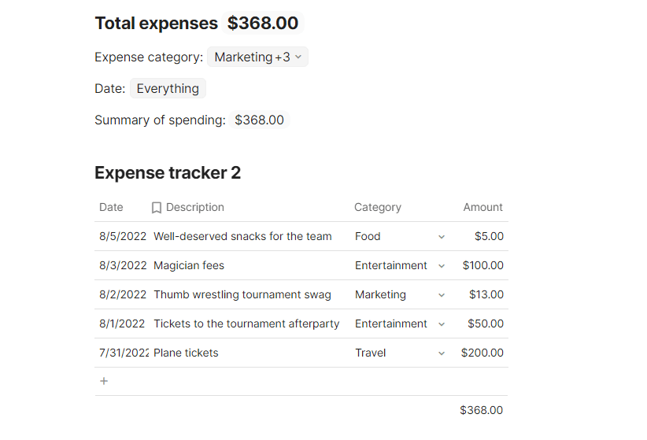Click the 8/5/2022 date cell
The image size is (647, 440).
point(123,236)
